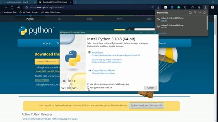Viewport: 218px width, 122px height.
Task: Uncheck Use admin privileges when installing py.exe
Action: (x=88, y=84)
